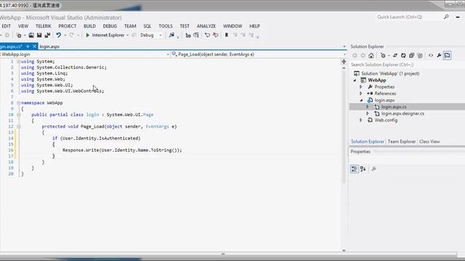The width and height of the screenshot is (465, 261).
Task: Click the Quick Launch magnifier icon
Action: [x=446, y=17]
